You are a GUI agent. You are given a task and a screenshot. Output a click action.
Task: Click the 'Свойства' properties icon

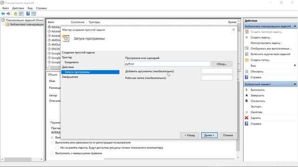247,112
